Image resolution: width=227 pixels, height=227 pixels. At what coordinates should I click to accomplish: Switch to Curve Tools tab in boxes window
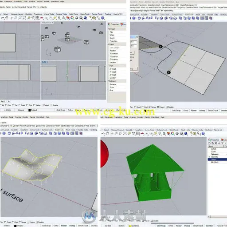49,14
